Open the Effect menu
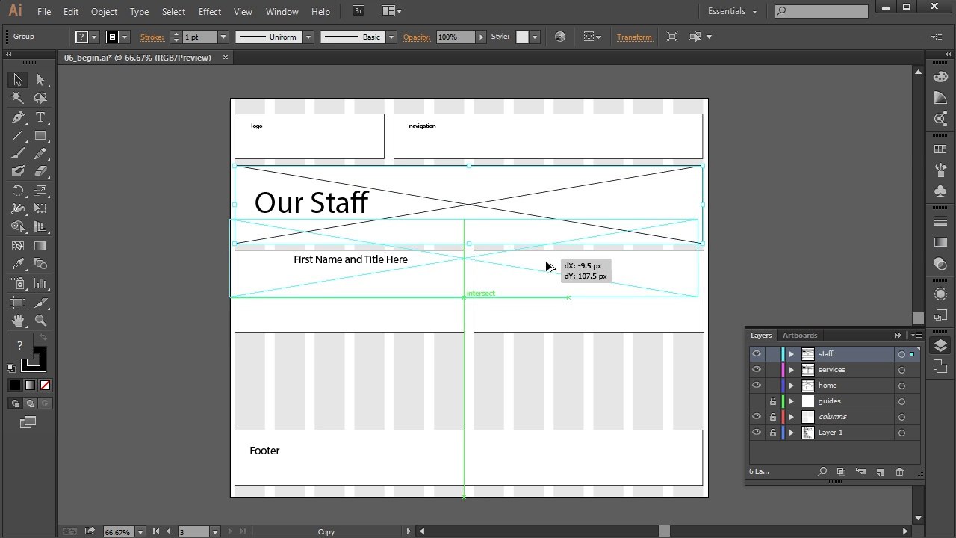Screen dimensions: 956x538 [210, 11]
